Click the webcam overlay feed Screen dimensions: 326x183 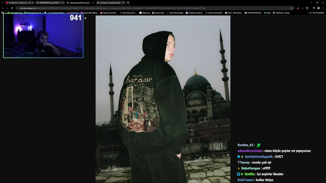coord(43,36)
